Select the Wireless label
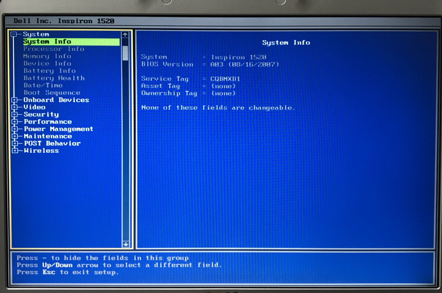 (x=41, y=150)
